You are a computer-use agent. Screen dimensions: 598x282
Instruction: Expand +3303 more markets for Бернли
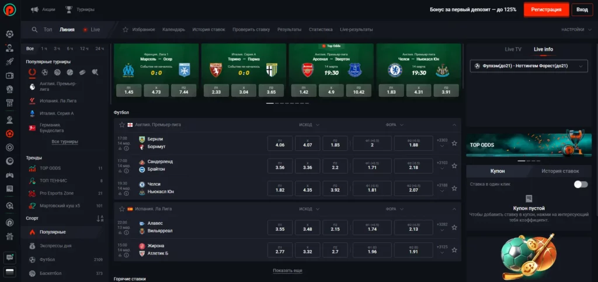pos(442,143)
